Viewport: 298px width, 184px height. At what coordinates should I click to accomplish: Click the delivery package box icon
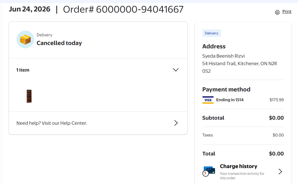(25, 39)
